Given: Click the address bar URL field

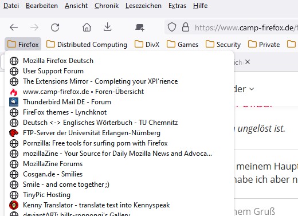Looking at the screenshot, I should [x=246, y=28].
